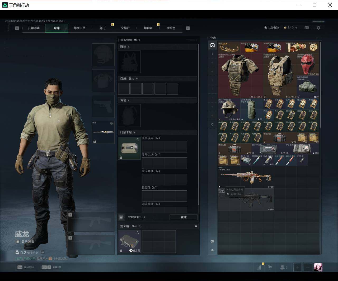The width and height of the screenshot is (338, 281).
Task: Open the help question mark beside 胸挂
Action: [x=129, y=47]
